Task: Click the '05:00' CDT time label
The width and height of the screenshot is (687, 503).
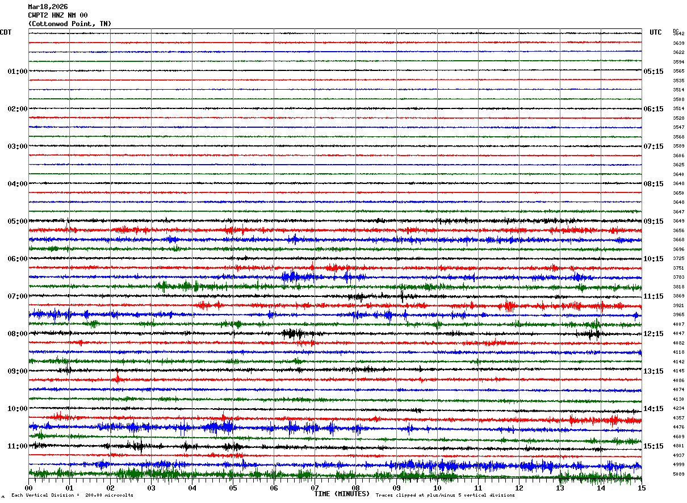Action: coord(18,221)
